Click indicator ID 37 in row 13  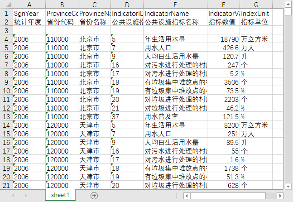point(127,116)
